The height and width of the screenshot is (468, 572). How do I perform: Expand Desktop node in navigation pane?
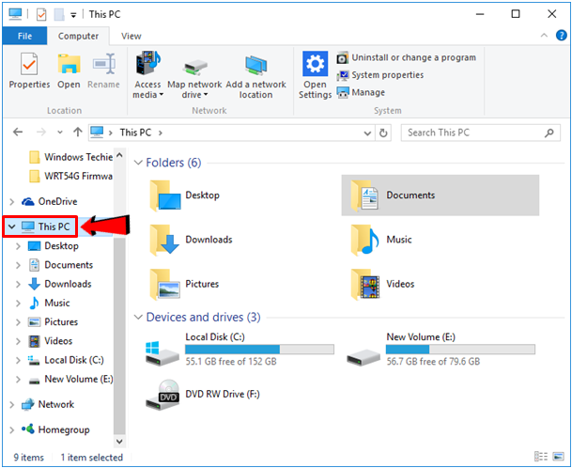click(18, 246)
